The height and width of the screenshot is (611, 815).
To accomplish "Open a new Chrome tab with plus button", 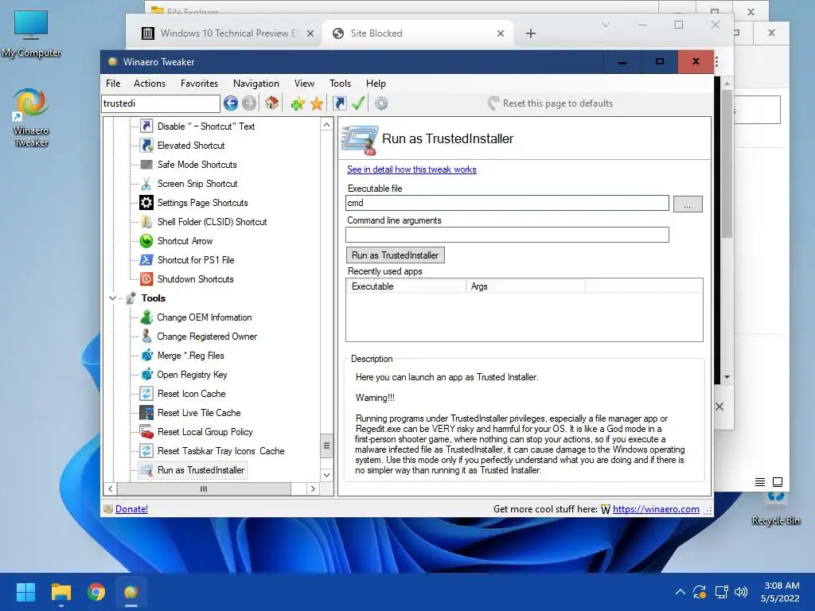I will pyautogui.click(x=531, y=33).
